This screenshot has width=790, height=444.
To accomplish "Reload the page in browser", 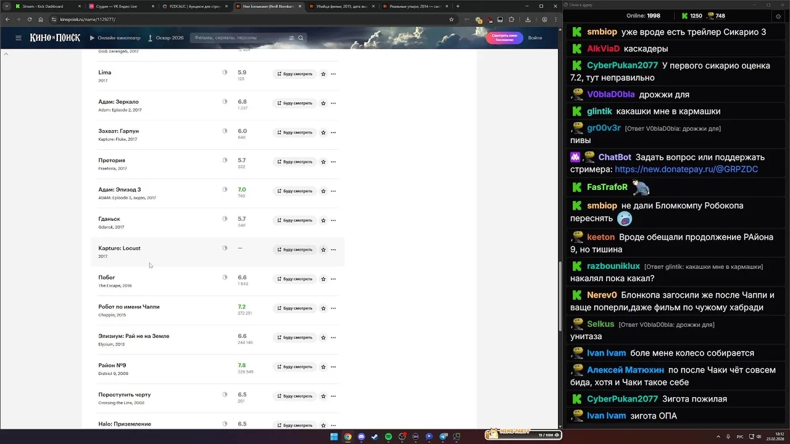I will point(29,19).
